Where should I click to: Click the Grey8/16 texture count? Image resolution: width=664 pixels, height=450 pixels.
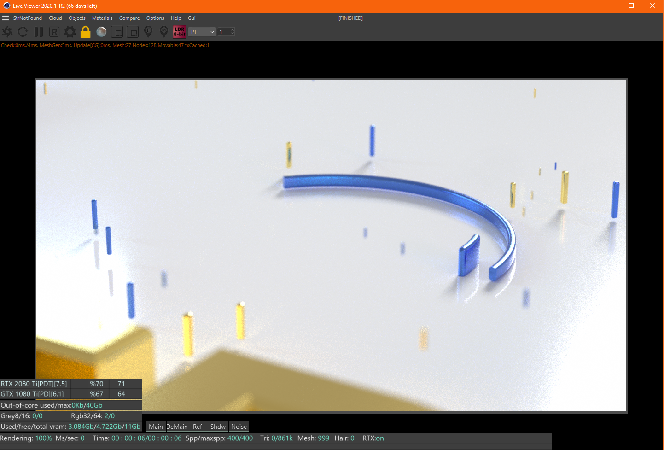click(x=22, y=416)
